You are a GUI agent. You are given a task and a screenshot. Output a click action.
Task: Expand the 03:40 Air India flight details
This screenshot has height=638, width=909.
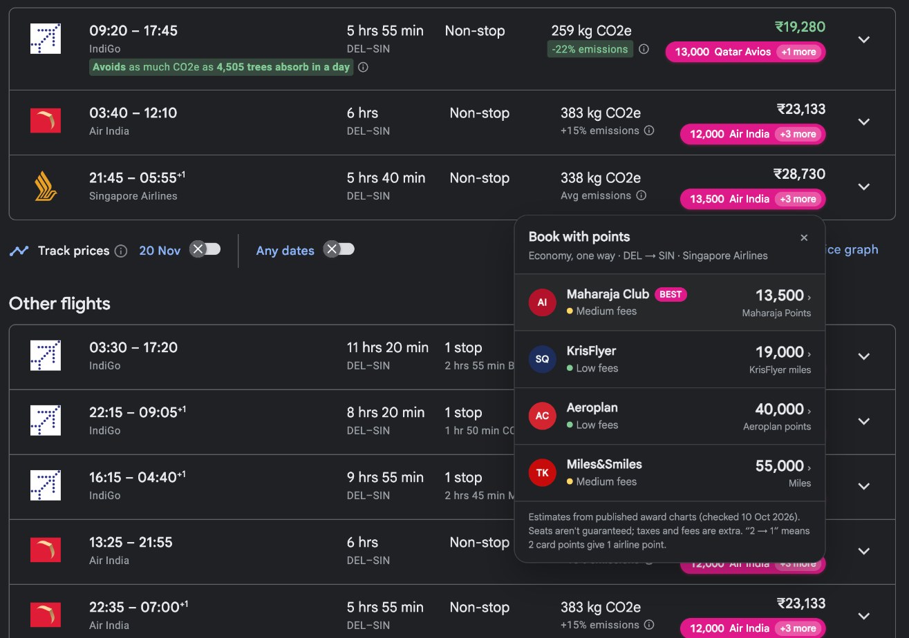[863, 122]
